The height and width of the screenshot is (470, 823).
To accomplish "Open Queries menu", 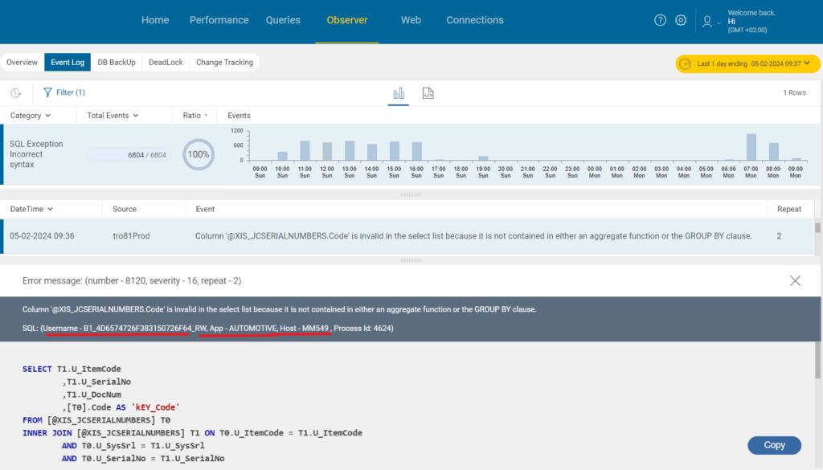I will click(283, 20).
